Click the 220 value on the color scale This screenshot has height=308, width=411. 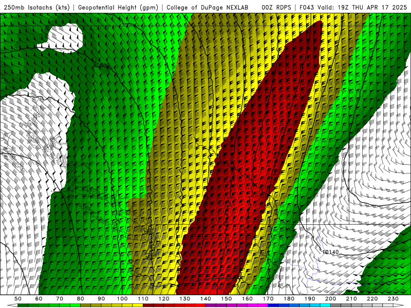pyautogui.click(x=372, y=299)
